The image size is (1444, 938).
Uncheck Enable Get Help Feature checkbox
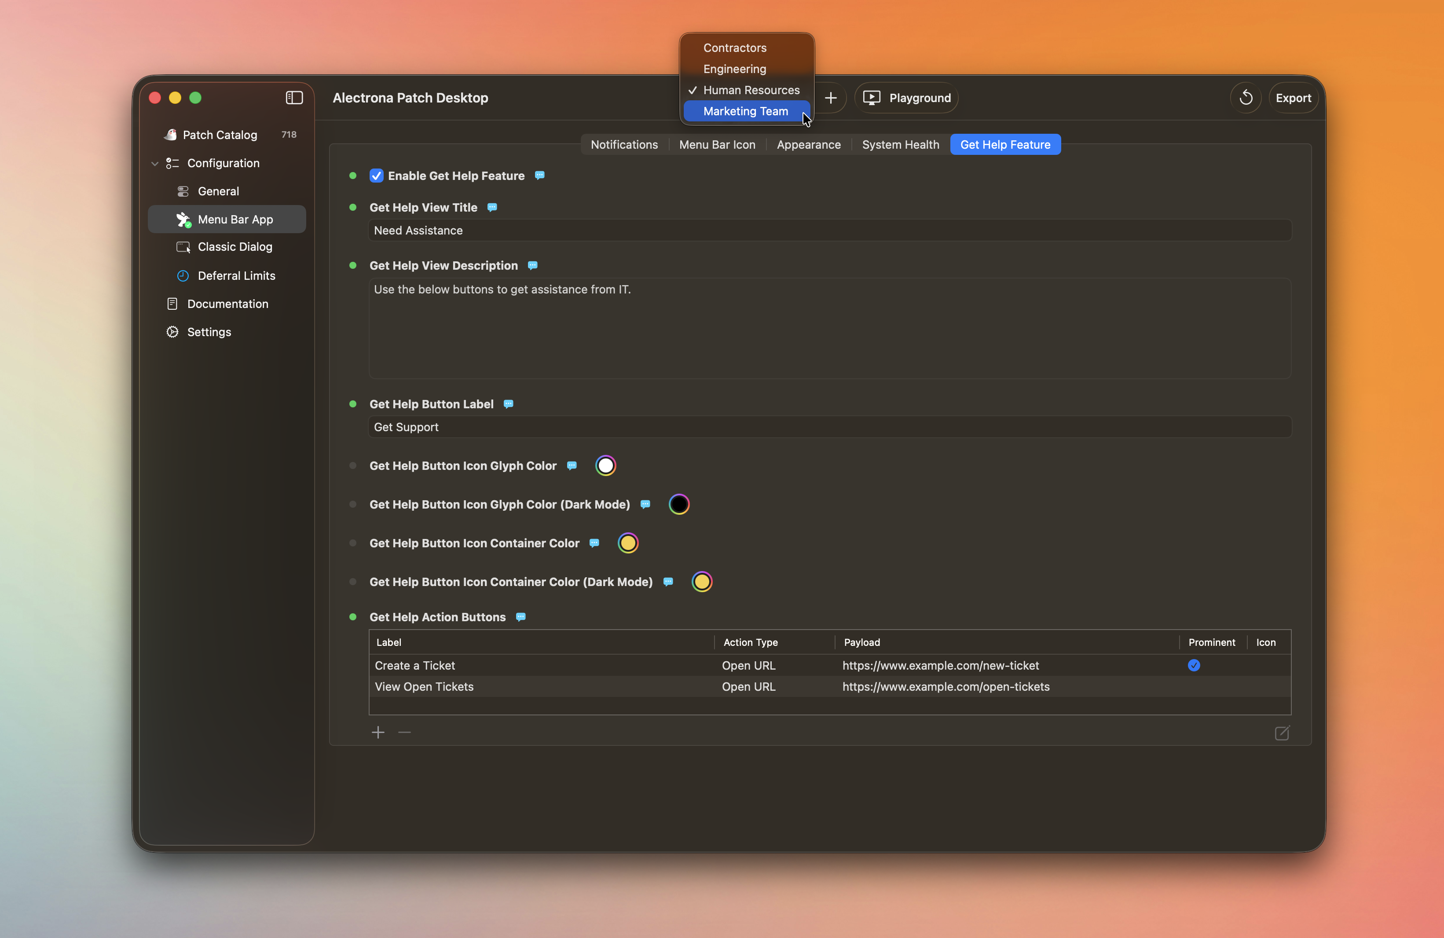tap(376, 176)
